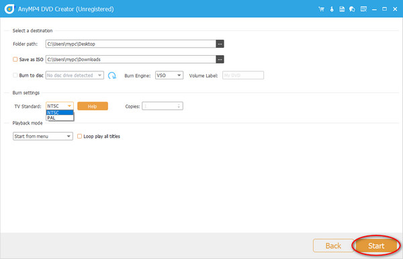Image resolution: width=403 pixels, height=259 pixels.
Task: Click the save project icon in title bar
Action: (342, 9)
